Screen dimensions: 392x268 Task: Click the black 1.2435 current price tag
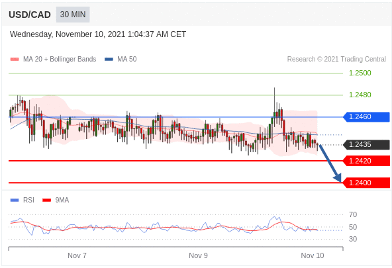(x=366, y=145)
